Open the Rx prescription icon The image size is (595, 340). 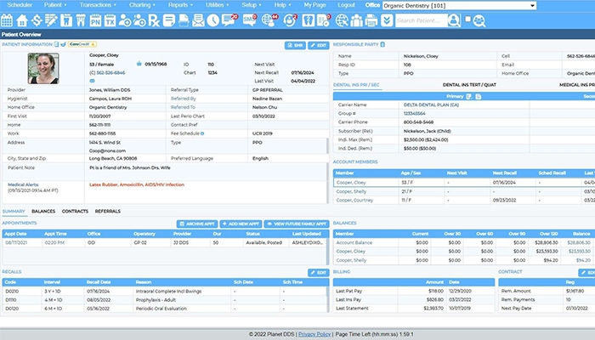tap(155, 20)
